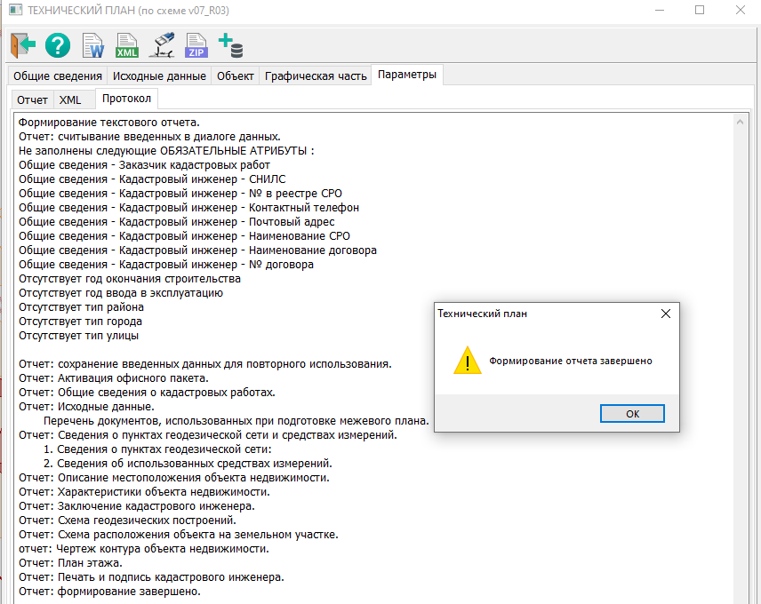Select the Протокол sub-tab
Image resolution: width=761 pixels, height=604 pixels.
pos(126,99)
